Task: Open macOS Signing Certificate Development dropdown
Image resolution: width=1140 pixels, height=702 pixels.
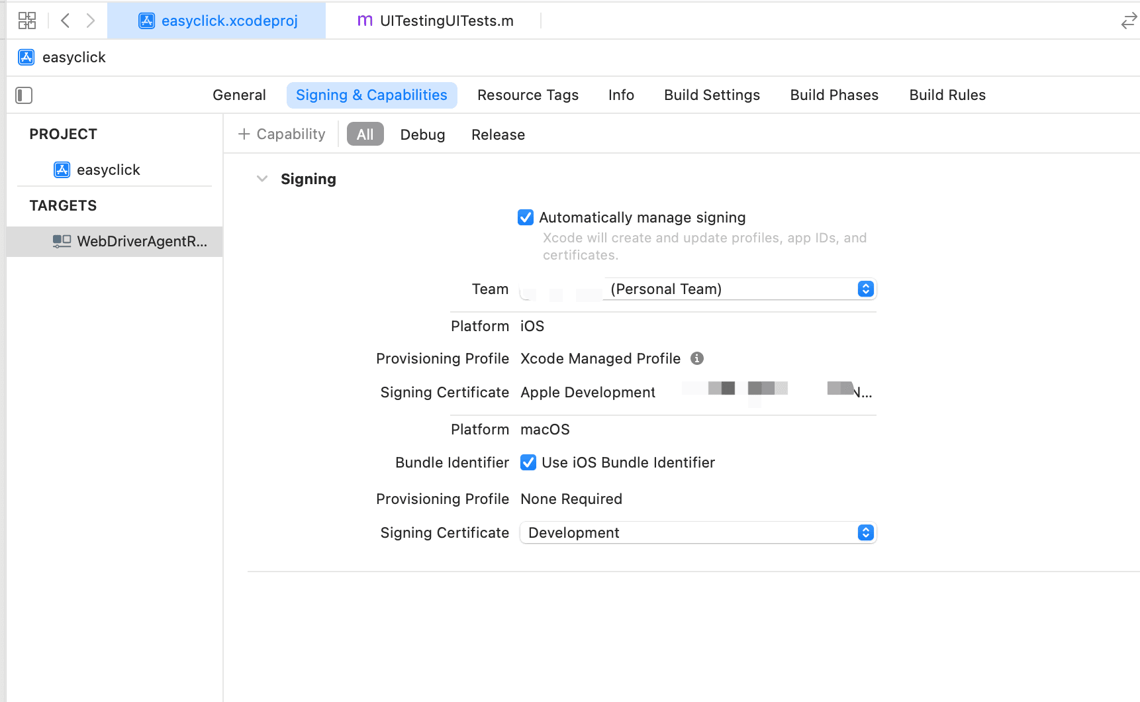Action: [698, 532]
